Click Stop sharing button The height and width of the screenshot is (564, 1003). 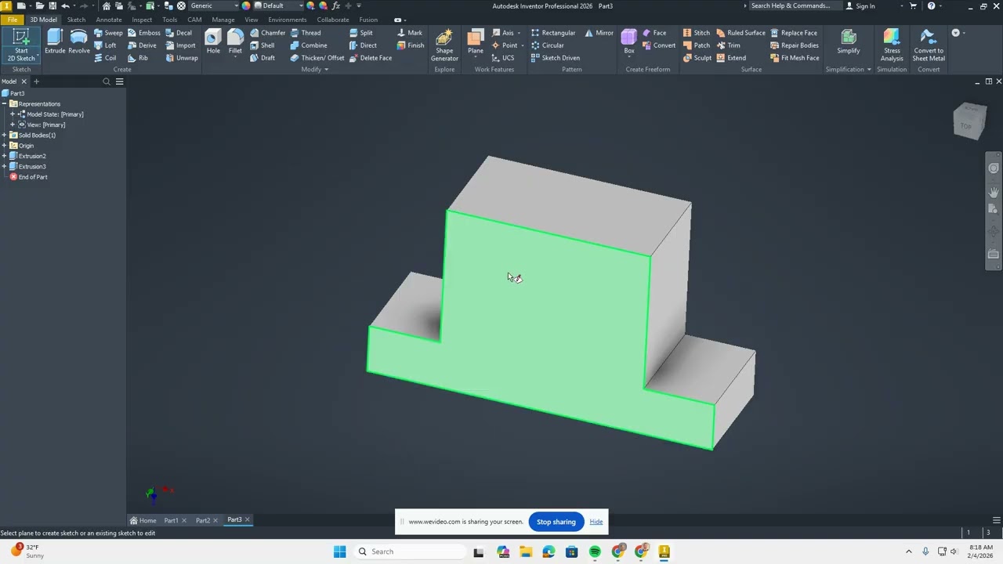click(556, 522)
